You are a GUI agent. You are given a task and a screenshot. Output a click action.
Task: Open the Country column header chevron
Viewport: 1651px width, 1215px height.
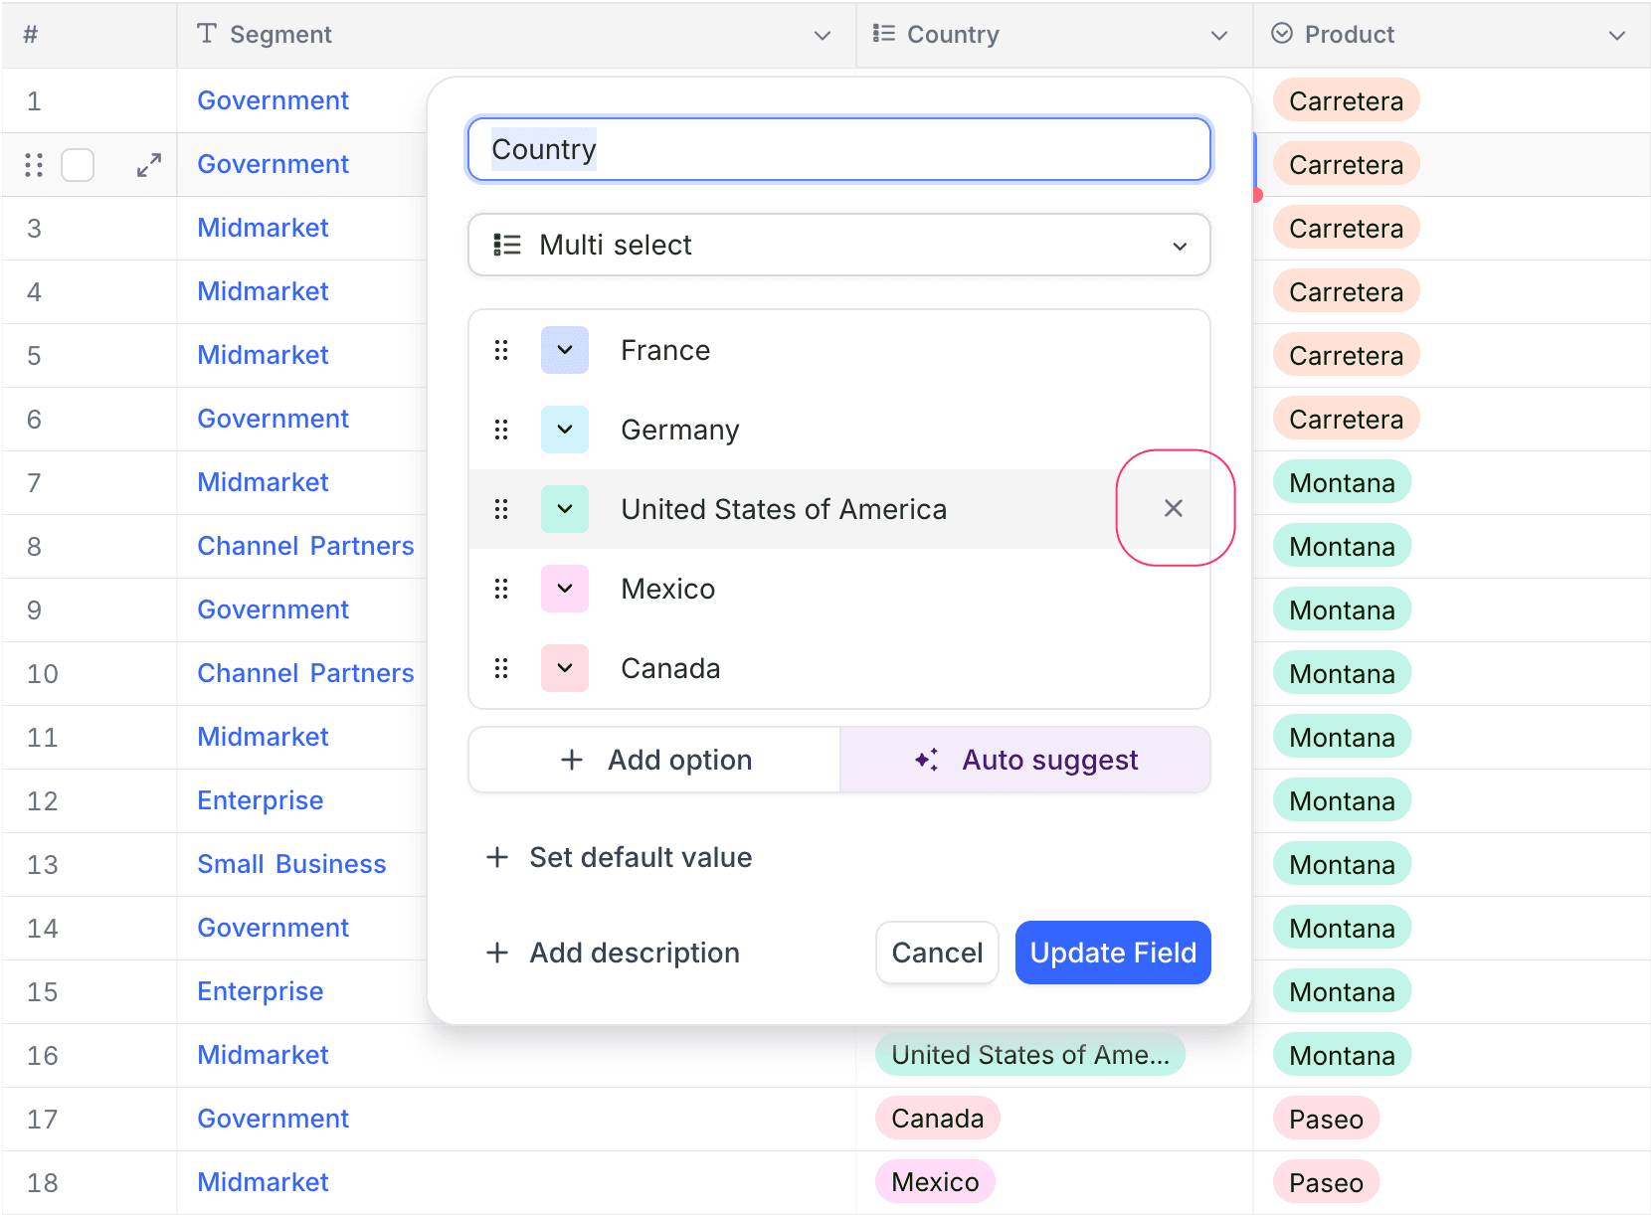[1218, 35]
